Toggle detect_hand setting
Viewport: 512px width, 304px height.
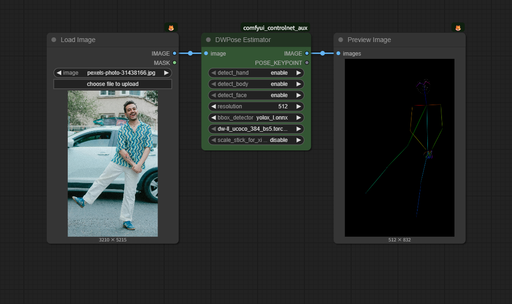(256, 73)
